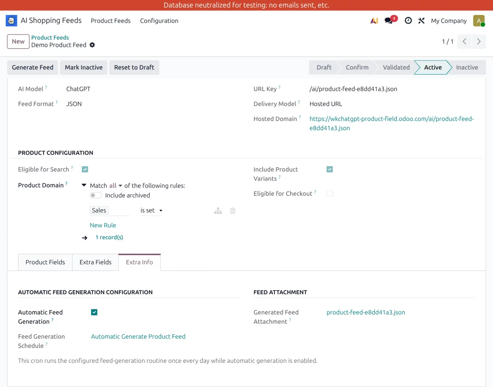Open the Configuration menu
Viewport: 493px width, 387px height.
point(159,21)
